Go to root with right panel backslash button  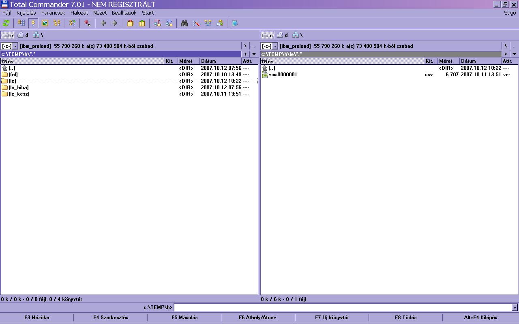pos(506,46)
